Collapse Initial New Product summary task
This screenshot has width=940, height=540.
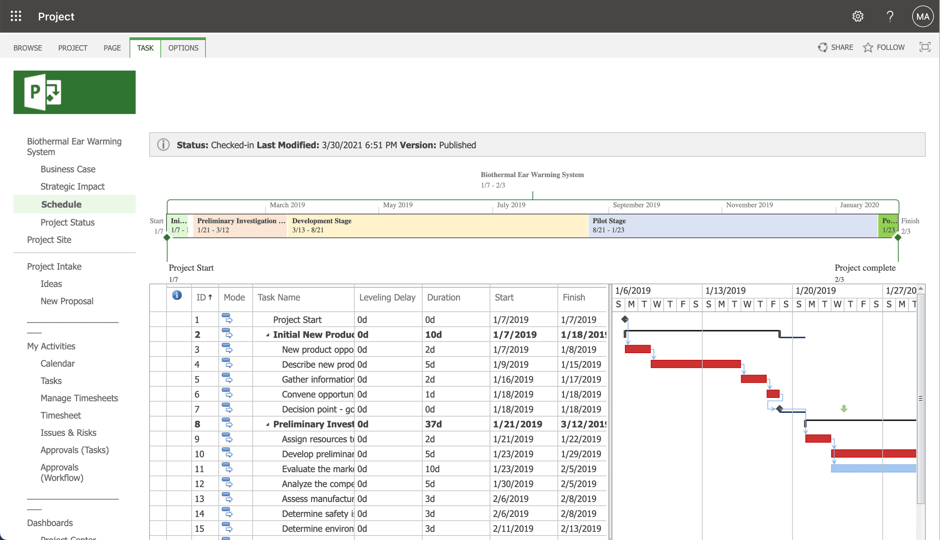coord(268,335)
